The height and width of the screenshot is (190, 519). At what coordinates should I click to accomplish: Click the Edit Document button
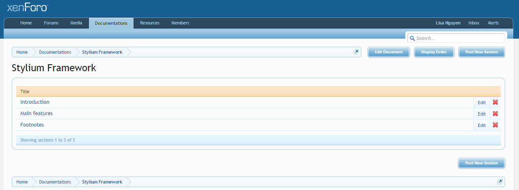[389, 52]
